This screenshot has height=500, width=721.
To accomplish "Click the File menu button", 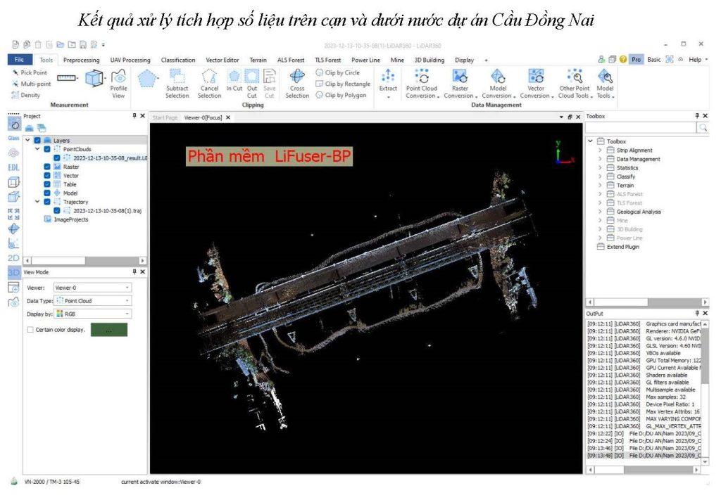I will click(19, 60).
